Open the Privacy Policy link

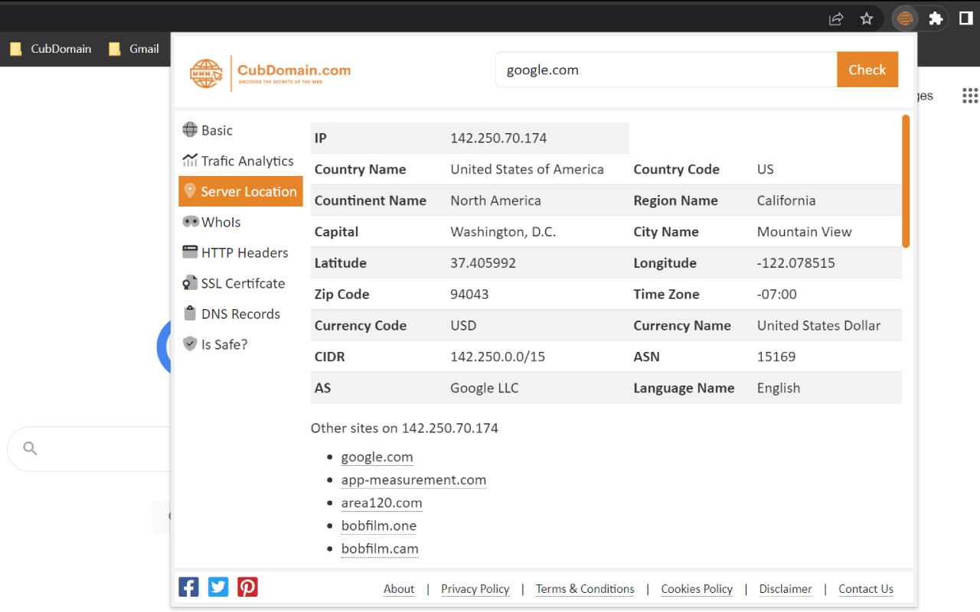[475, 589]
